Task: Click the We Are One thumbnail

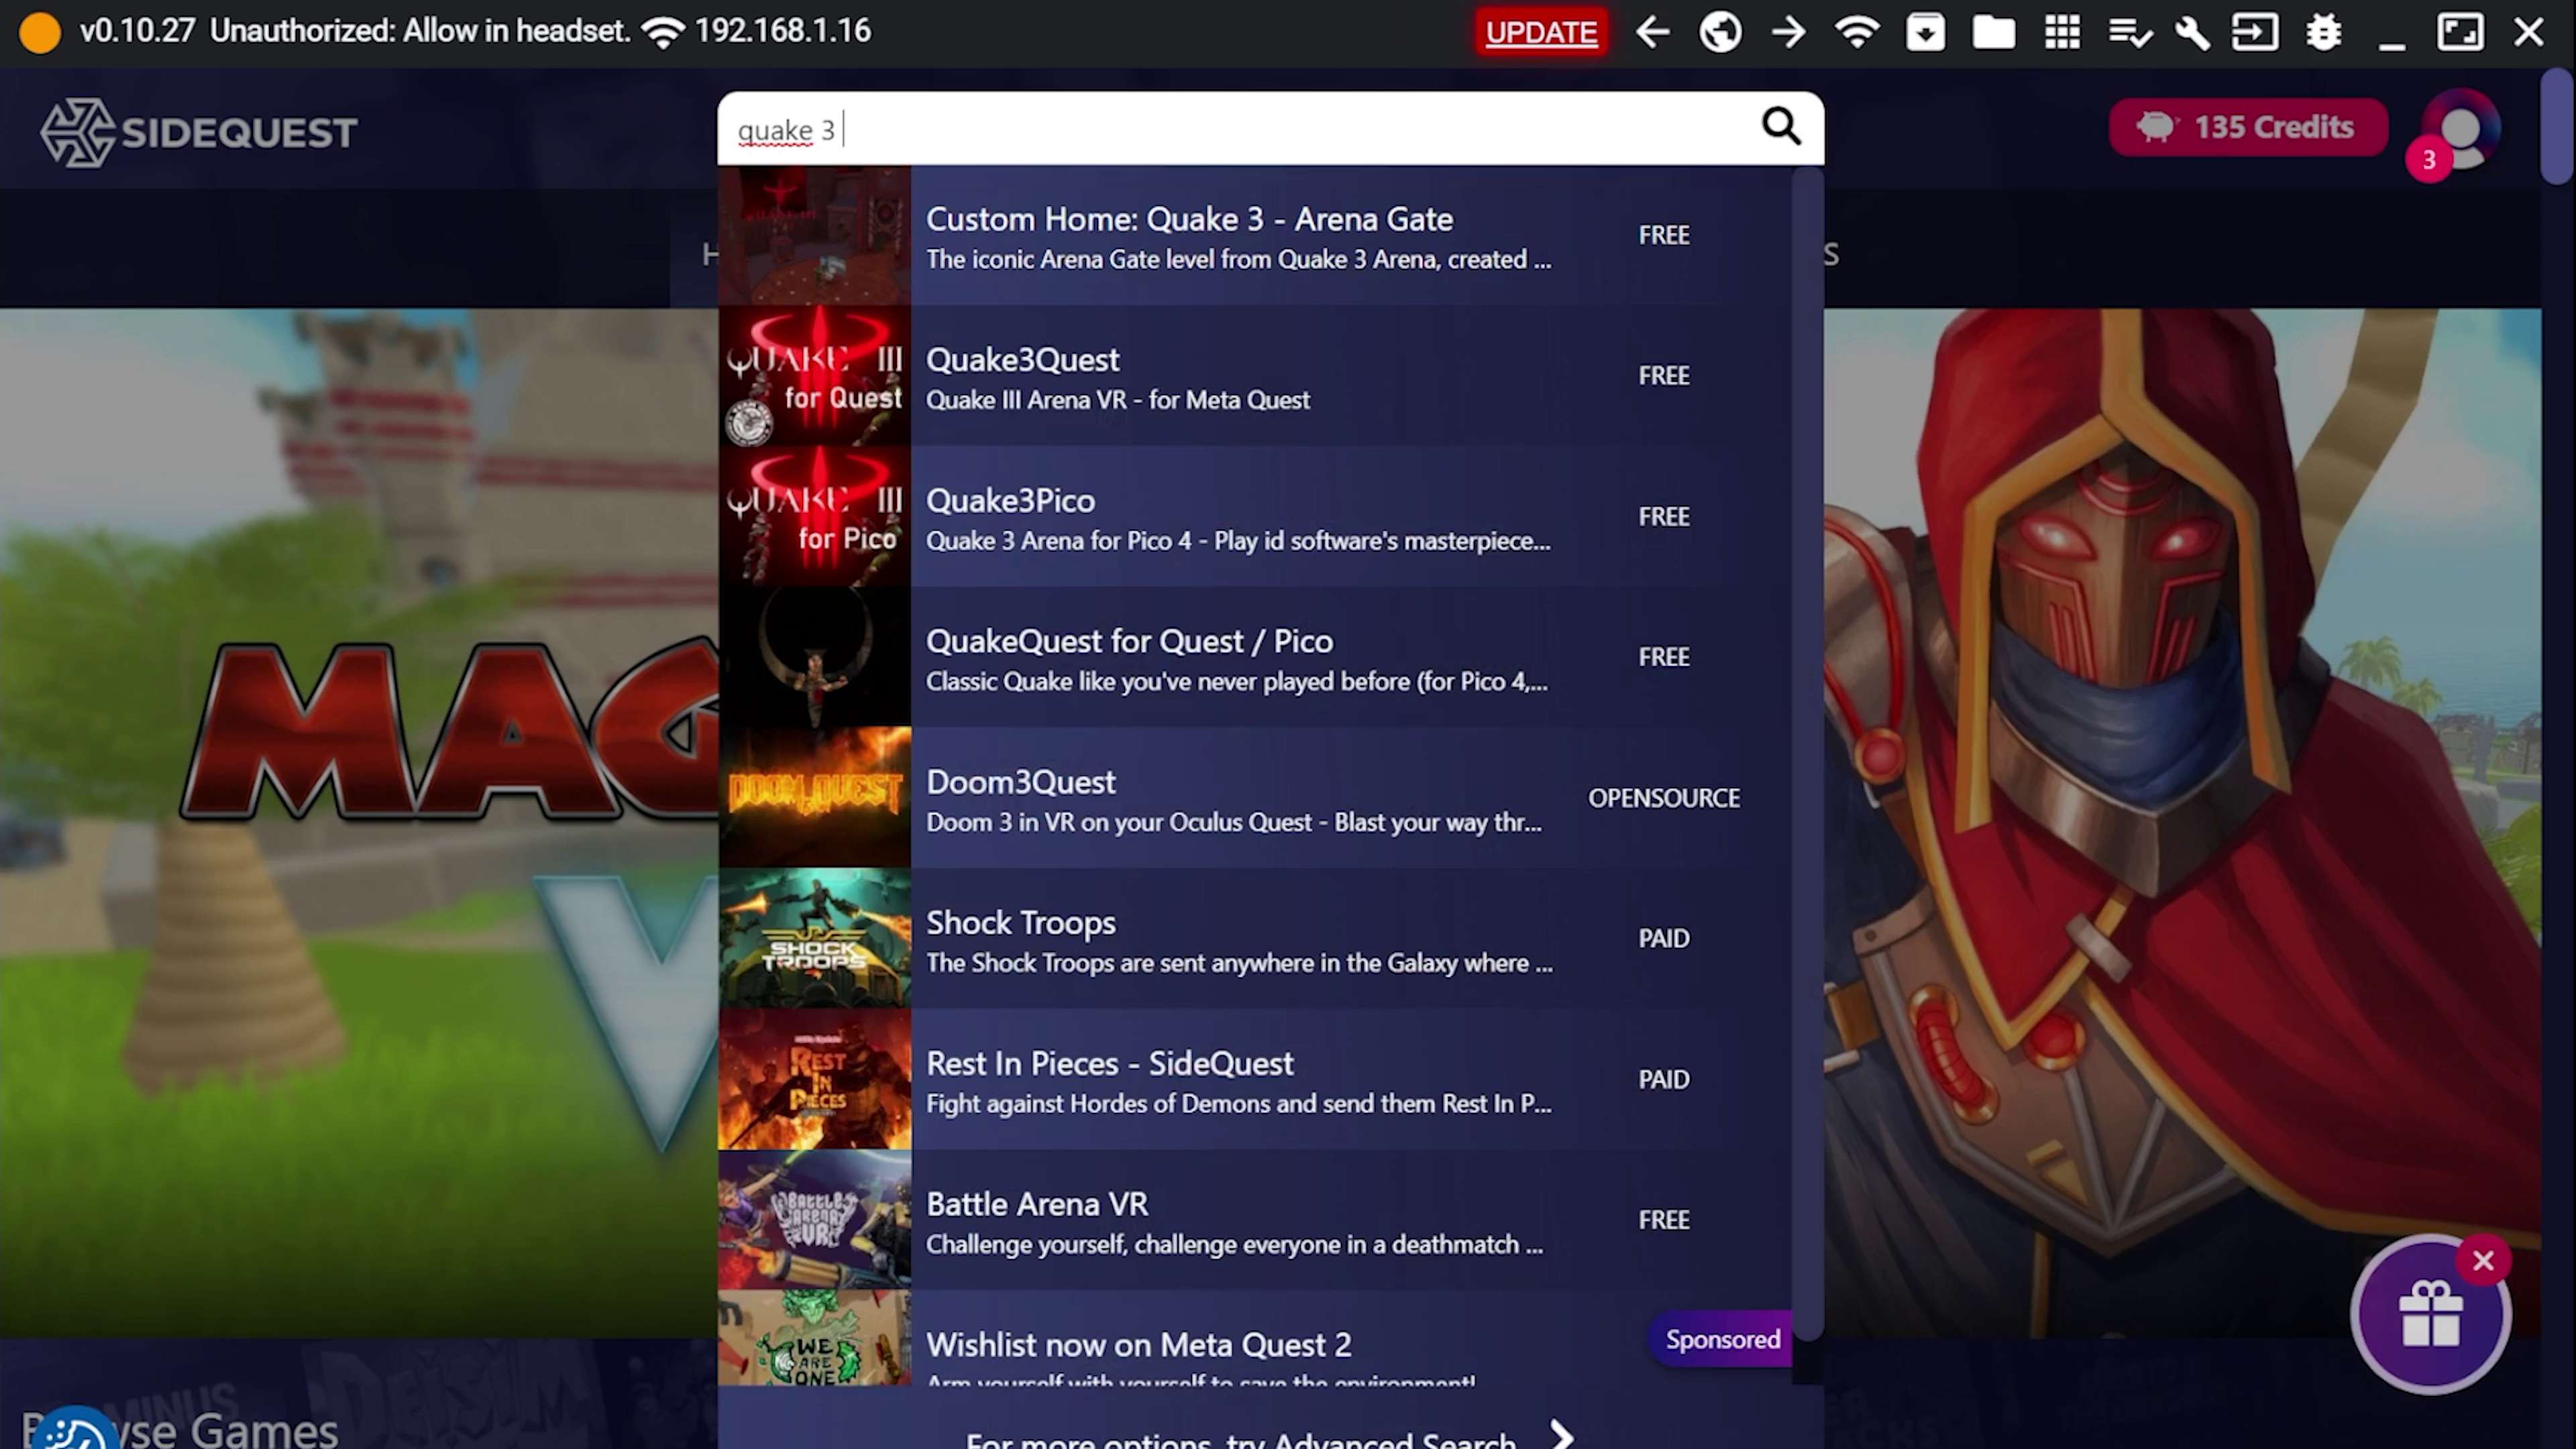Action: (x=814, y=1338)
